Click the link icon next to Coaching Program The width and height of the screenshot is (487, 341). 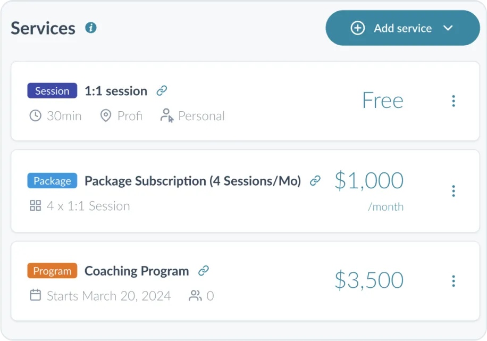click(x=203, y=271)
